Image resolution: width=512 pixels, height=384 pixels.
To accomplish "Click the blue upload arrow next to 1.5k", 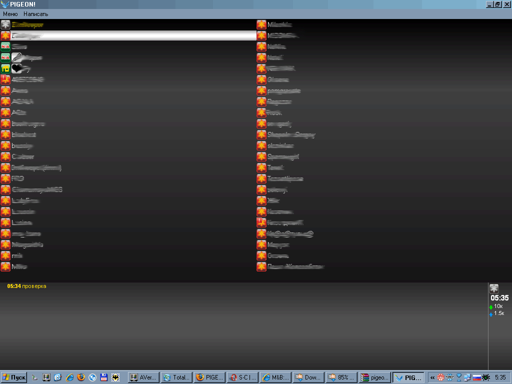I will point(491,313).
